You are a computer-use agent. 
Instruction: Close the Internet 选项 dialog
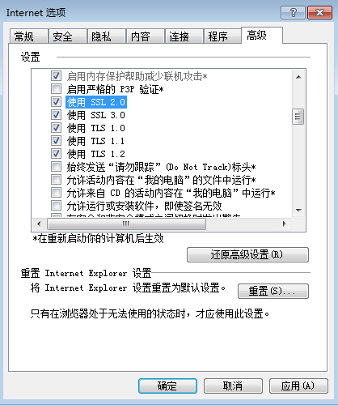(319, 12)
